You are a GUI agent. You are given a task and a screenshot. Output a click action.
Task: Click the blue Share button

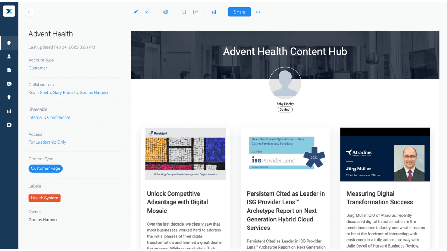pos(240,12)
